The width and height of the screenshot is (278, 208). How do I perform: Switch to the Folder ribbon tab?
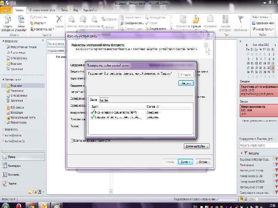tap(64, 10)
